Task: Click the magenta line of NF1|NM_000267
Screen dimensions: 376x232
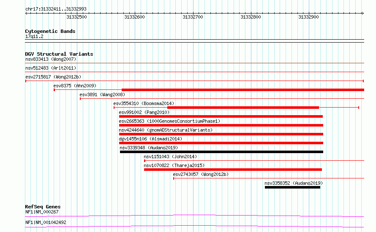Action: click(x=194, y=216)
